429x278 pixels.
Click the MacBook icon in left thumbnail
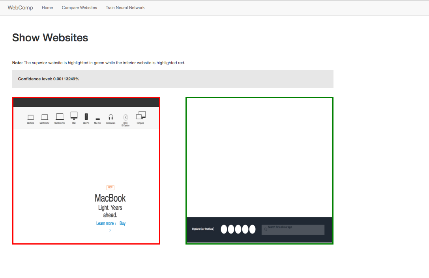pyautogui.click(x=31, y=117)
